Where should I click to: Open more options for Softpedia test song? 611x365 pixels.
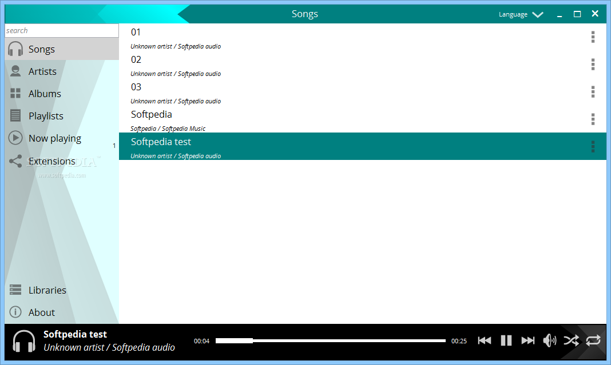[593, 146]
